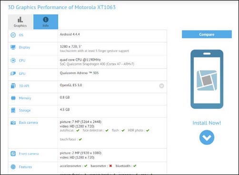Click the Features gear icon

(x=13, y=167)
